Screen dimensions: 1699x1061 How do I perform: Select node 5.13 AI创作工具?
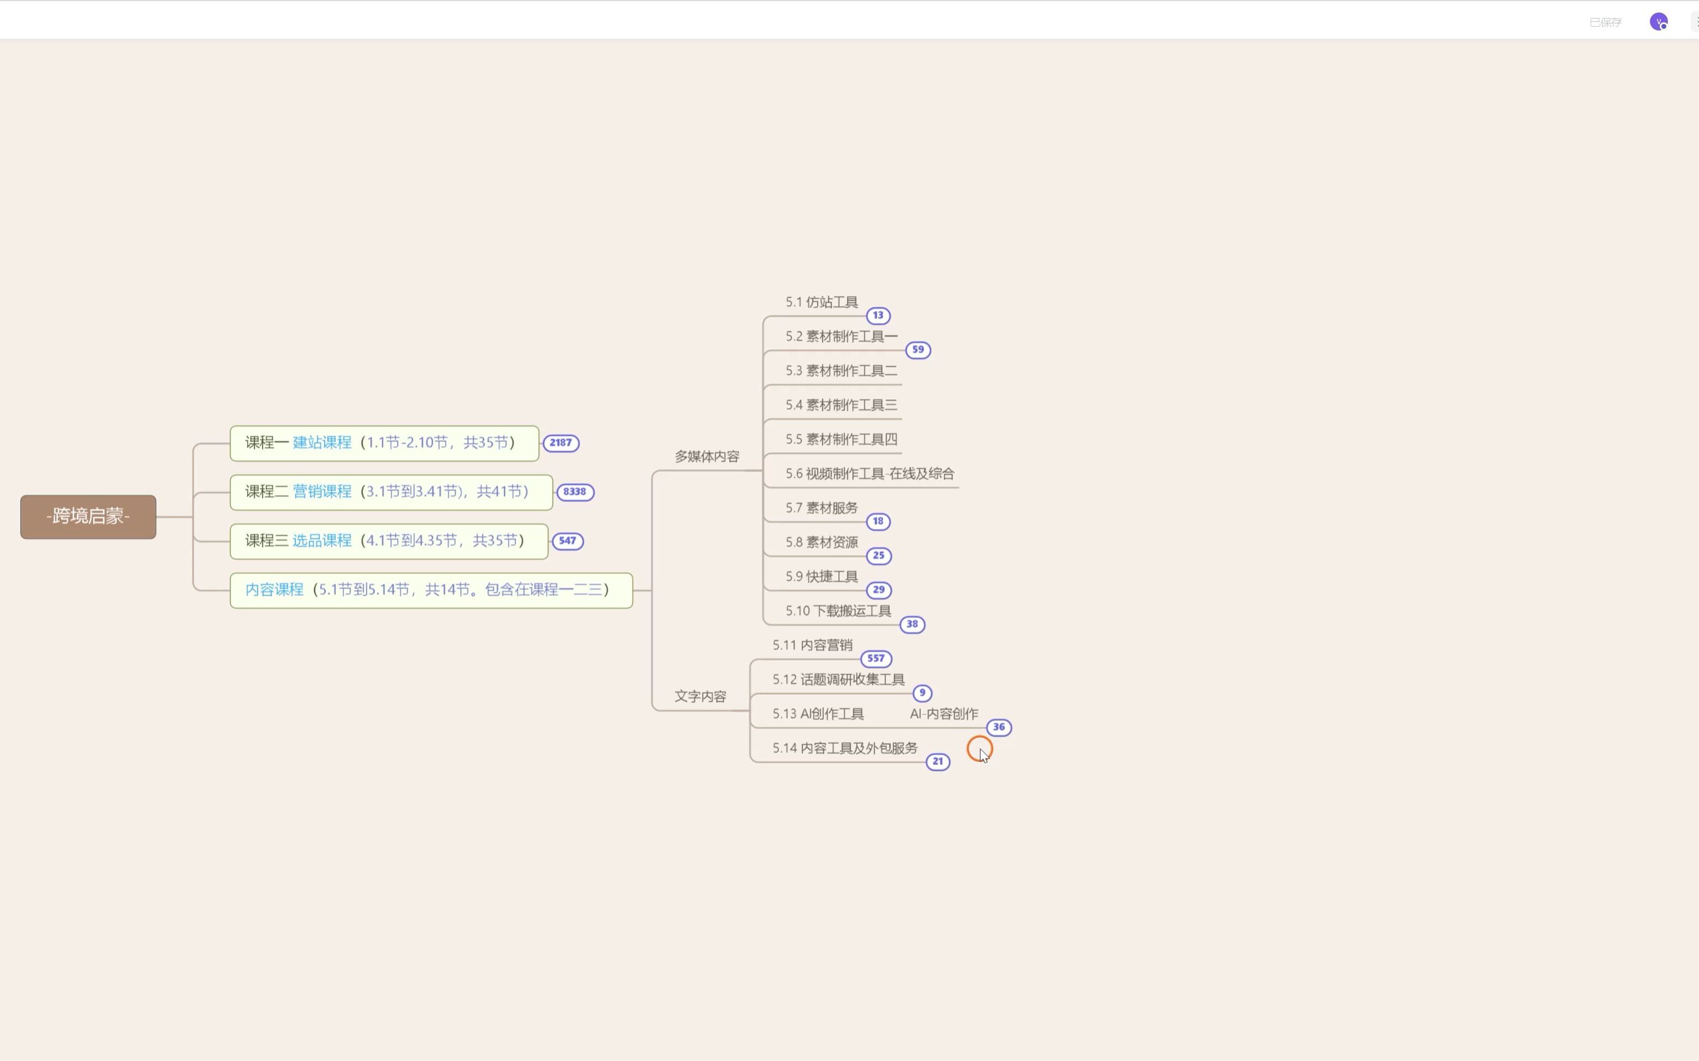(818, 714)
